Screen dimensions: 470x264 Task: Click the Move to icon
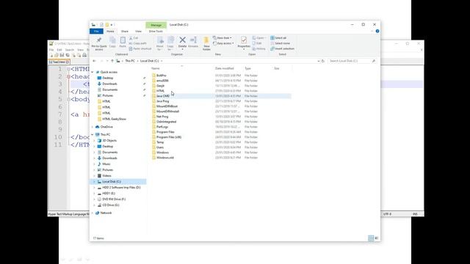tap(160, 40)
